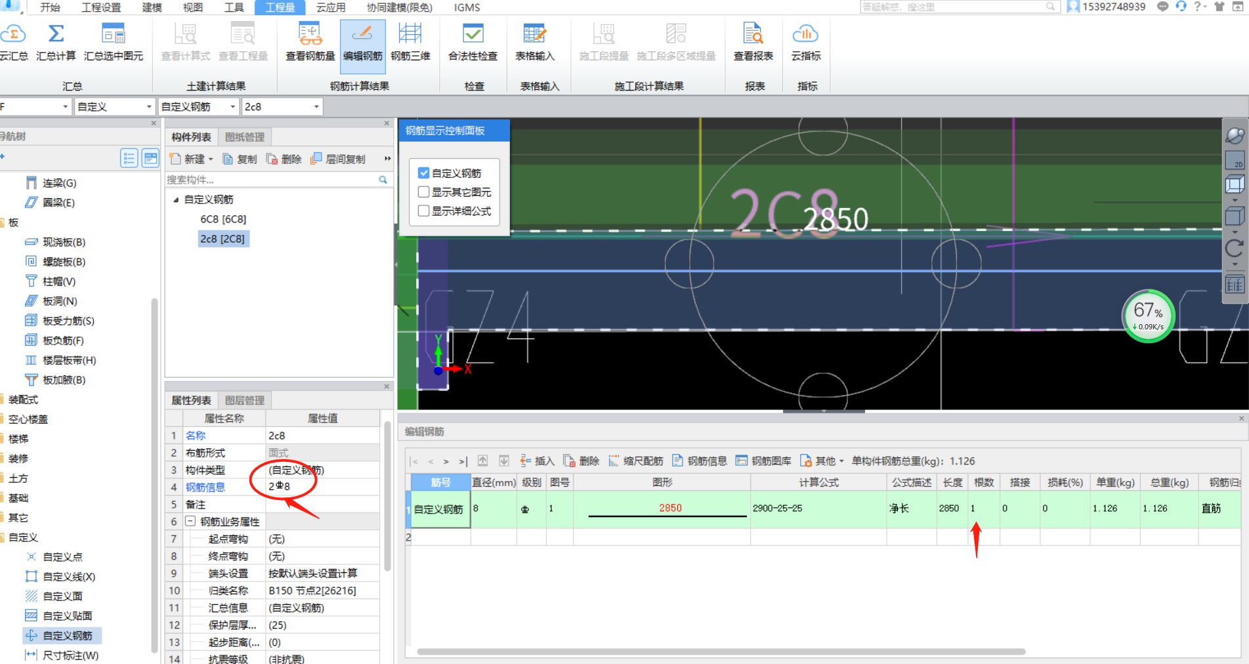1249x664 pixels.
Task: Click the 缩尺配筋 icon
Action: [x=614, y=461]
